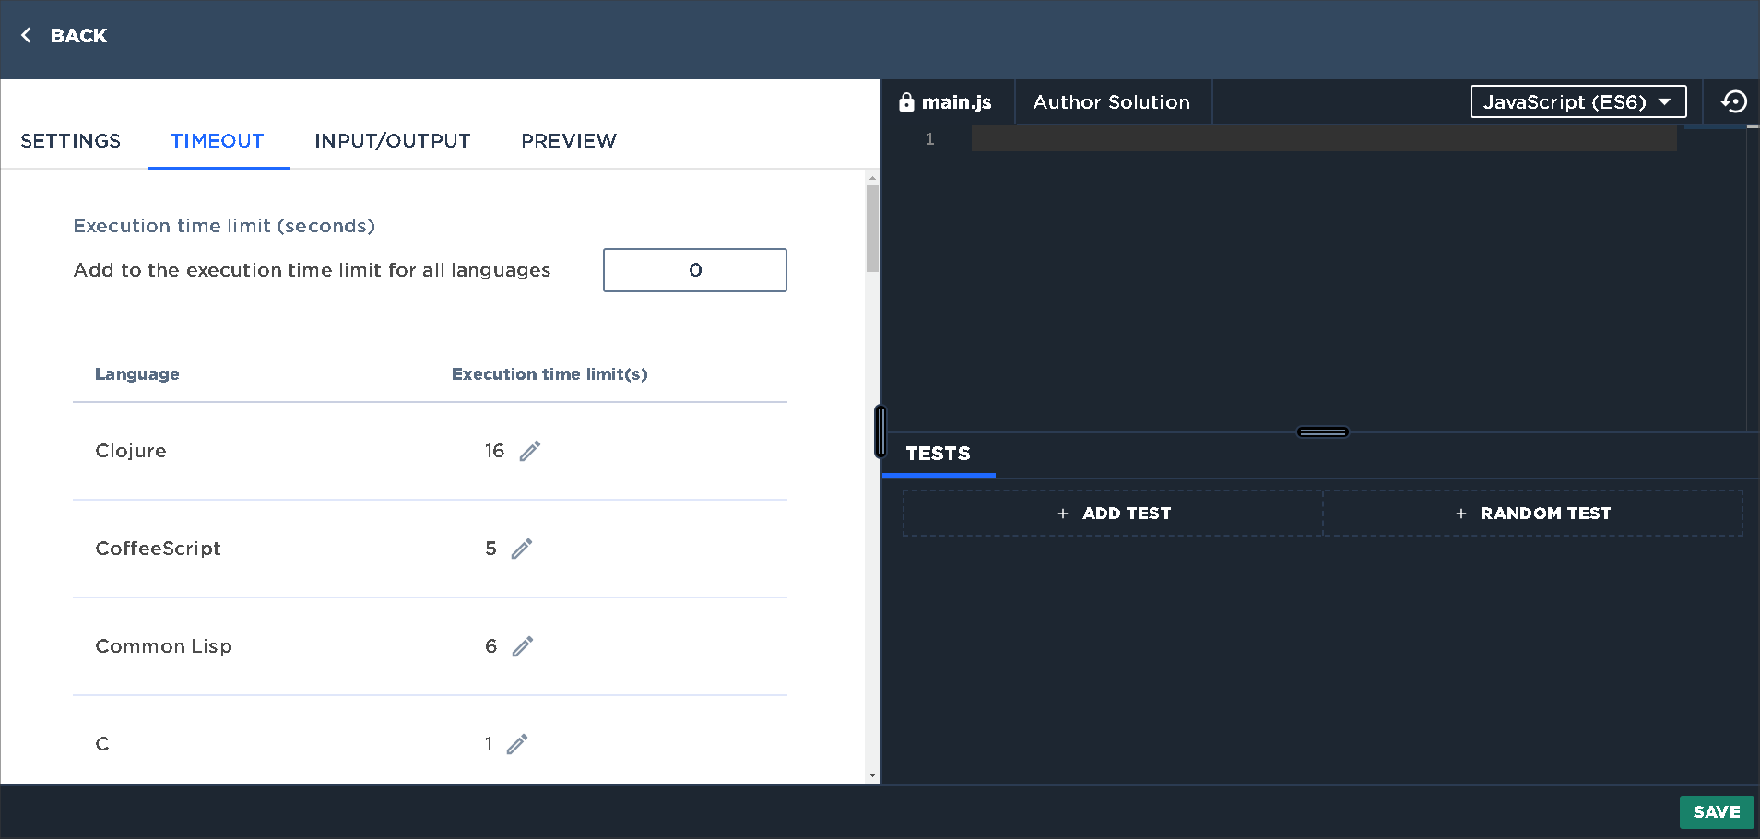Image resolution: width=1760 pixels, height=839 pixels.
Task: Click the execution time limit input showing 0
Action: pyautogui.click(x=694, y=269)
